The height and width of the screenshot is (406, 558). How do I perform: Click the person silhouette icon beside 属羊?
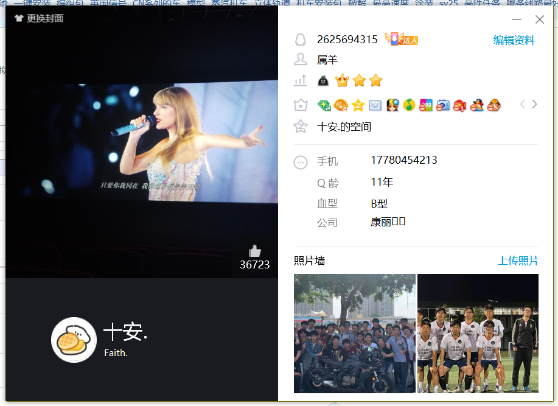point(301,60)
